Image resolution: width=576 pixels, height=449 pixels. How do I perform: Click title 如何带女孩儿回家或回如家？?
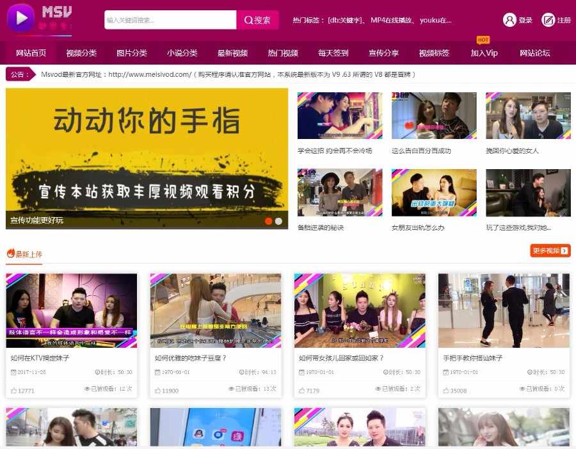341,358
